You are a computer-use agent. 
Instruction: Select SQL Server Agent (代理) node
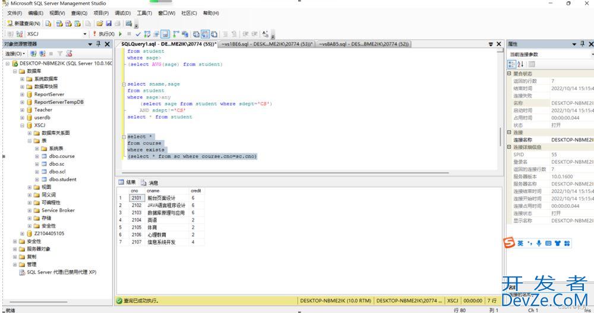pos(61,272)
